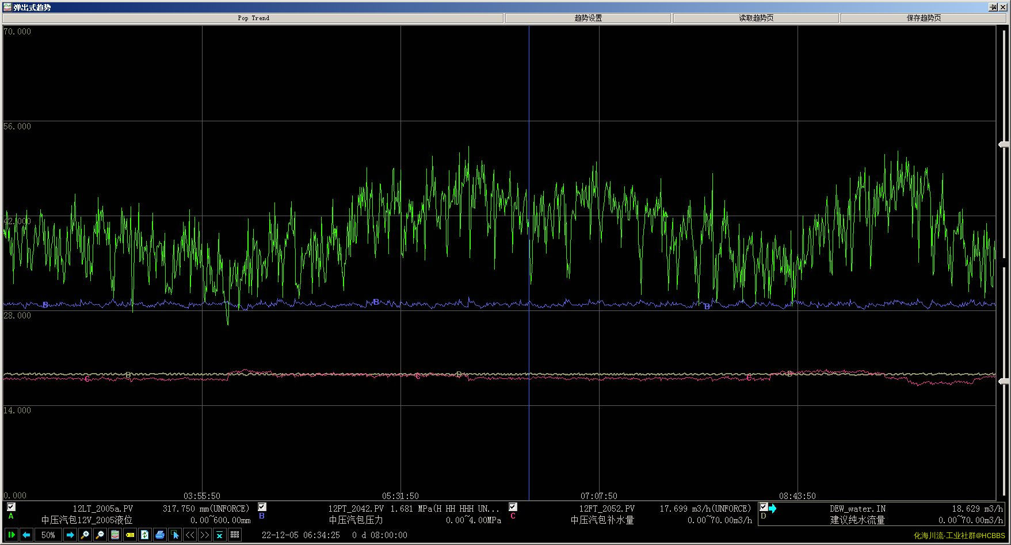Shift trend right with the blue arrow
1011x545 pixels.
pos(70,535)
